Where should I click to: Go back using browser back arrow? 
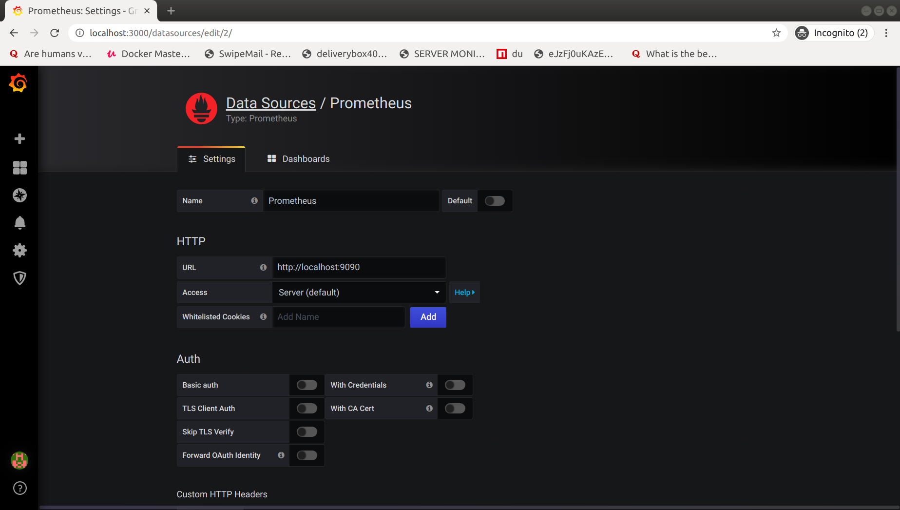[x=14, y=33]
